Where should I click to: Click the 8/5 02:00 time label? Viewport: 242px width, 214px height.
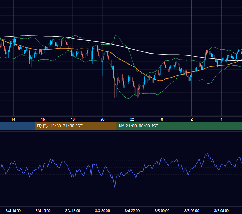(x=192, y=210)
